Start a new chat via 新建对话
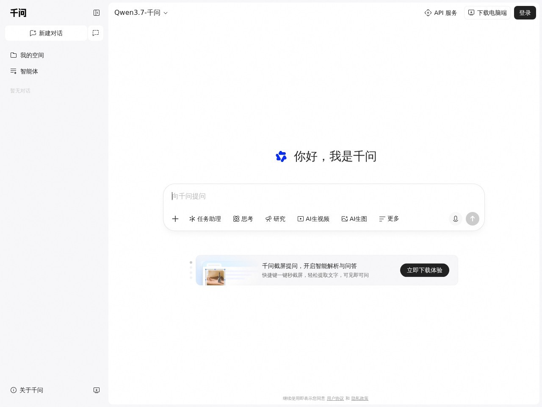The image size is (542, 407). pyautogui.click(x=46, y=33)
